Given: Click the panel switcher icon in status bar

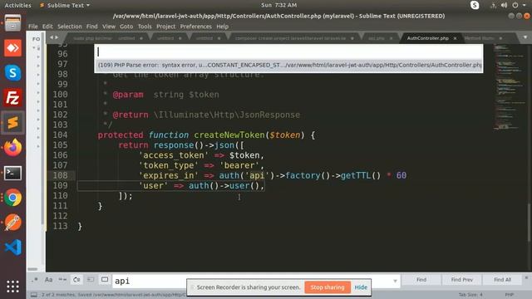Looking at the screenshot, I should 33,295.
